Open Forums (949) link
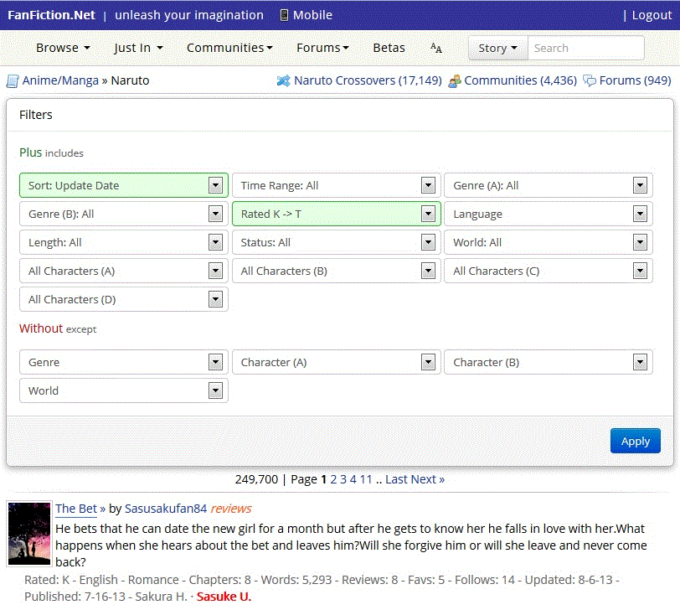The image size is (680, 610). [x=635, y=80]
